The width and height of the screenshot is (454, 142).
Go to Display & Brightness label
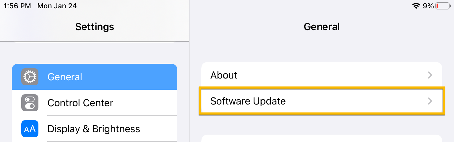point(94,129)
